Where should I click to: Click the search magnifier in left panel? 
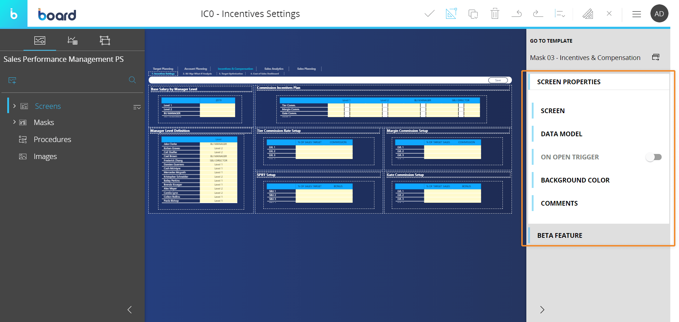point(132,80)
